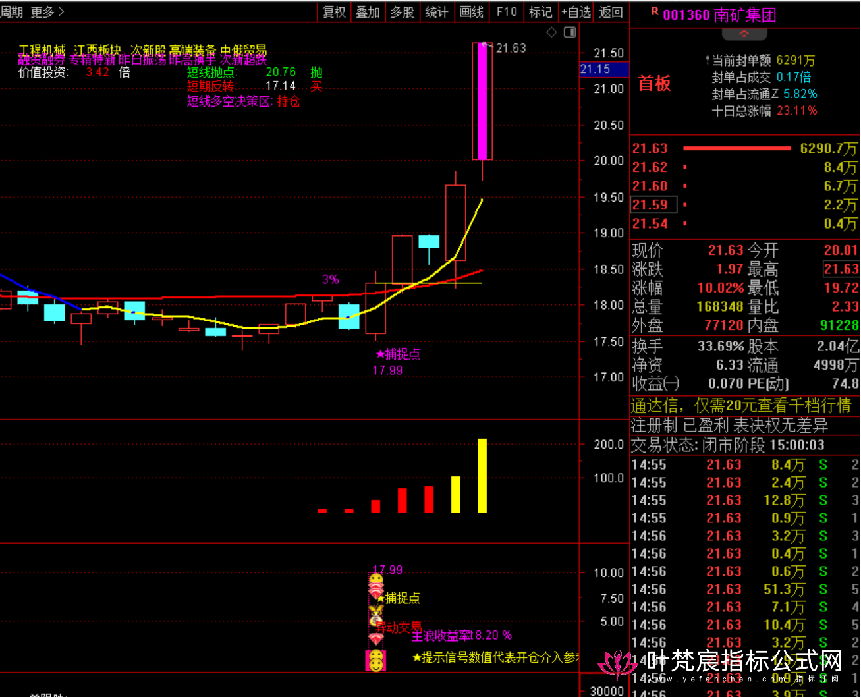Click the 总量 168348 value
The image size is (861, 697).
[721, 307]
